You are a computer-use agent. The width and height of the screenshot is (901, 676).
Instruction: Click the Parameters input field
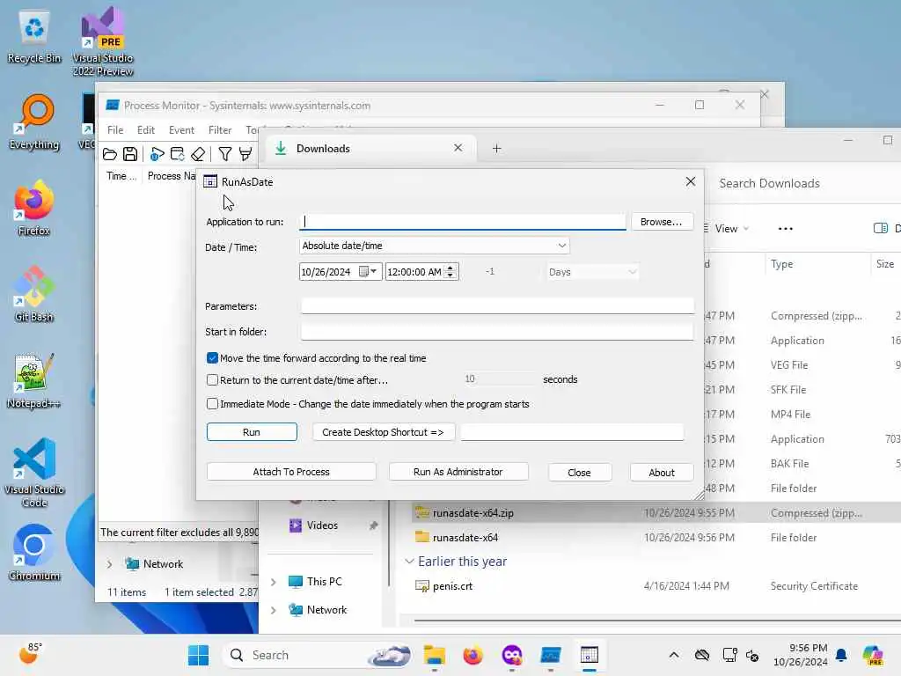pos(498,305)
